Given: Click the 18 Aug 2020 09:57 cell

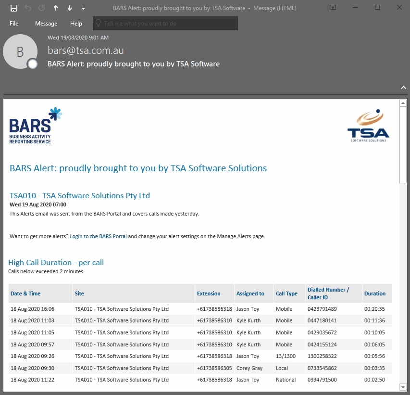Looking at the screenshot, I should click(x=32, y=344).
